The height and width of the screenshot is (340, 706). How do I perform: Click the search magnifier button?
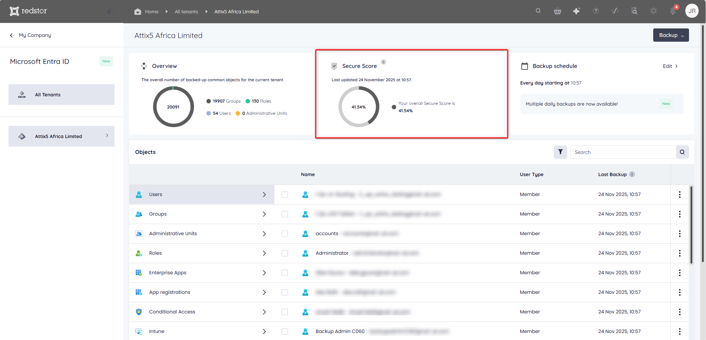click(x=682, y=152)
